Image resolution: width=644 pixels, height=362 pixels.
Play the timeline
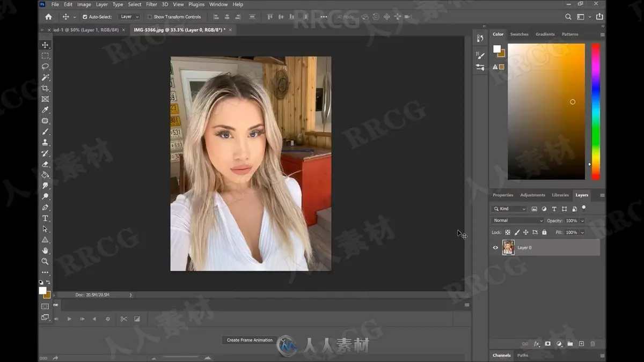[69, 319]
